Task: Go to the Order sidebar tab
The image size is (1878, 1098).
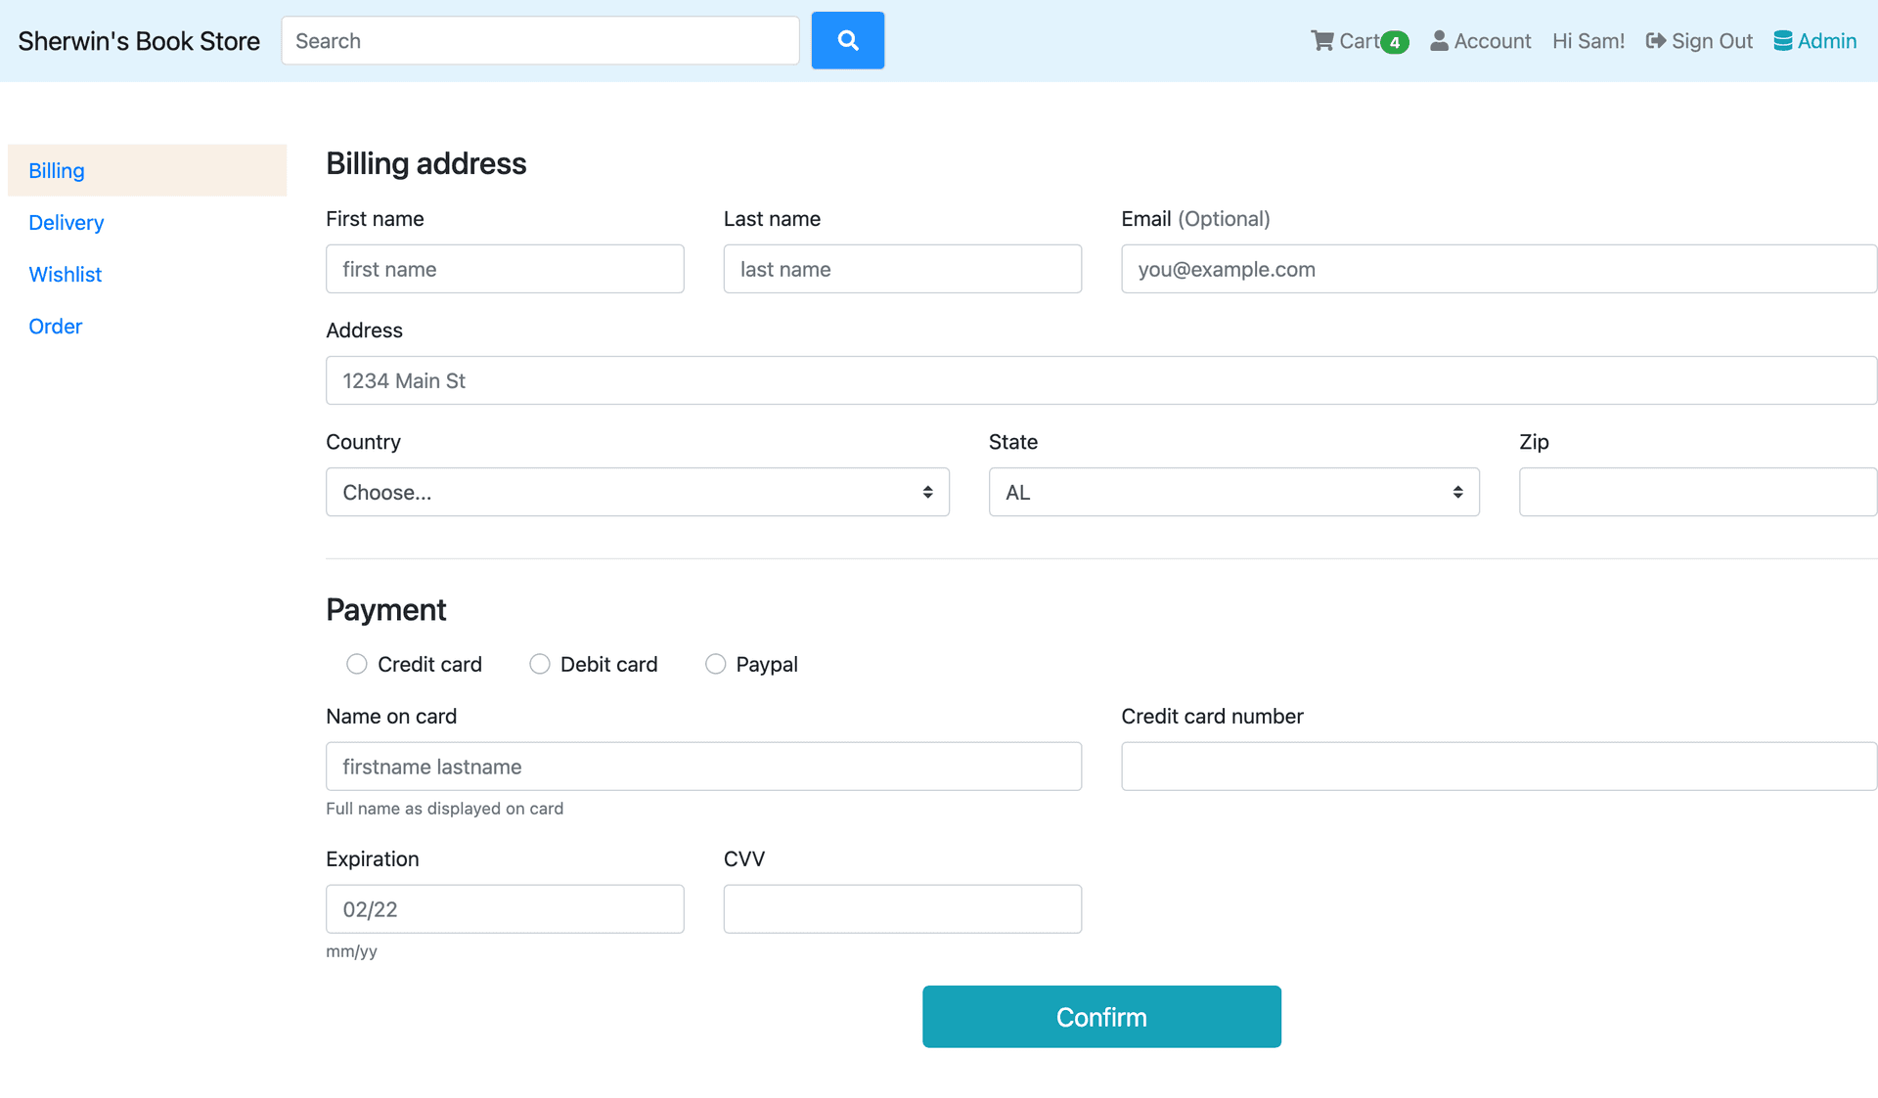Action: point(56,327)
